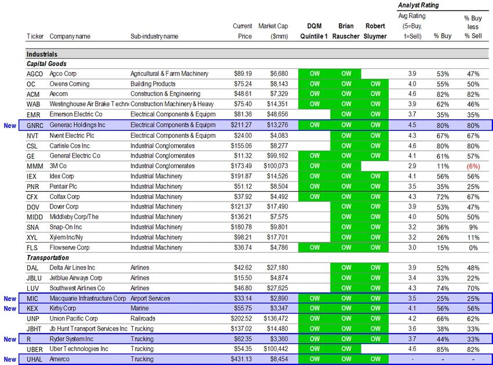Viewport: 493px width, 365px height.
Task: Select Colfax Corp's market cap $4,492
Action: (279, 196)
